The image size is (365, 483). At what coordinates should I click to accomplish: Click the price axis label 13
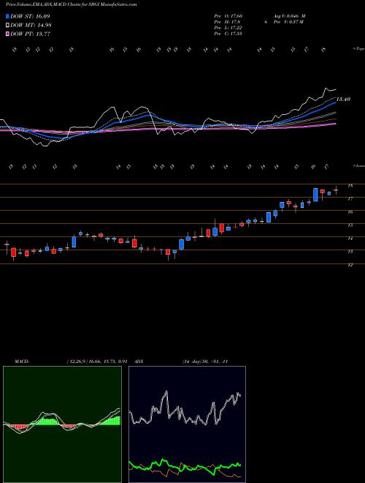(x=350, y=252)
